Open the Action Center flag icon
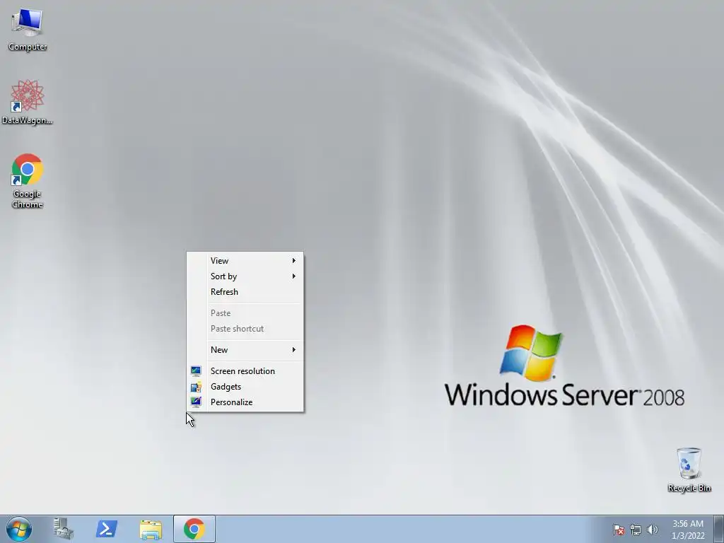724x543 pixels. click(x=618, y=530)
